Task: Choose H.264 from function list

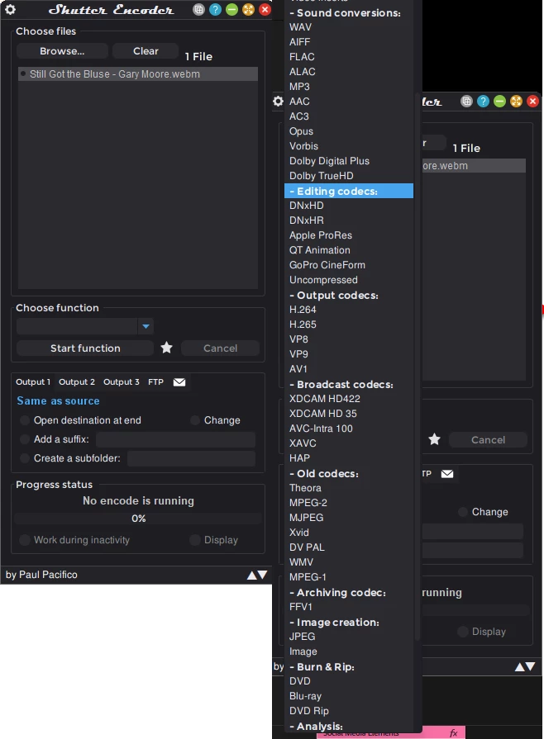Action: click(303, 310)
